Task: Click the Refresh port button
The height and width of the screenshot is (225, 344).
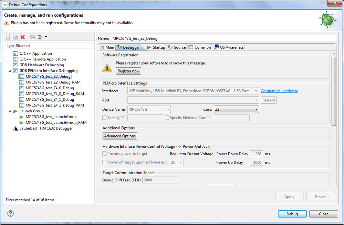Action: coord(269,100)
